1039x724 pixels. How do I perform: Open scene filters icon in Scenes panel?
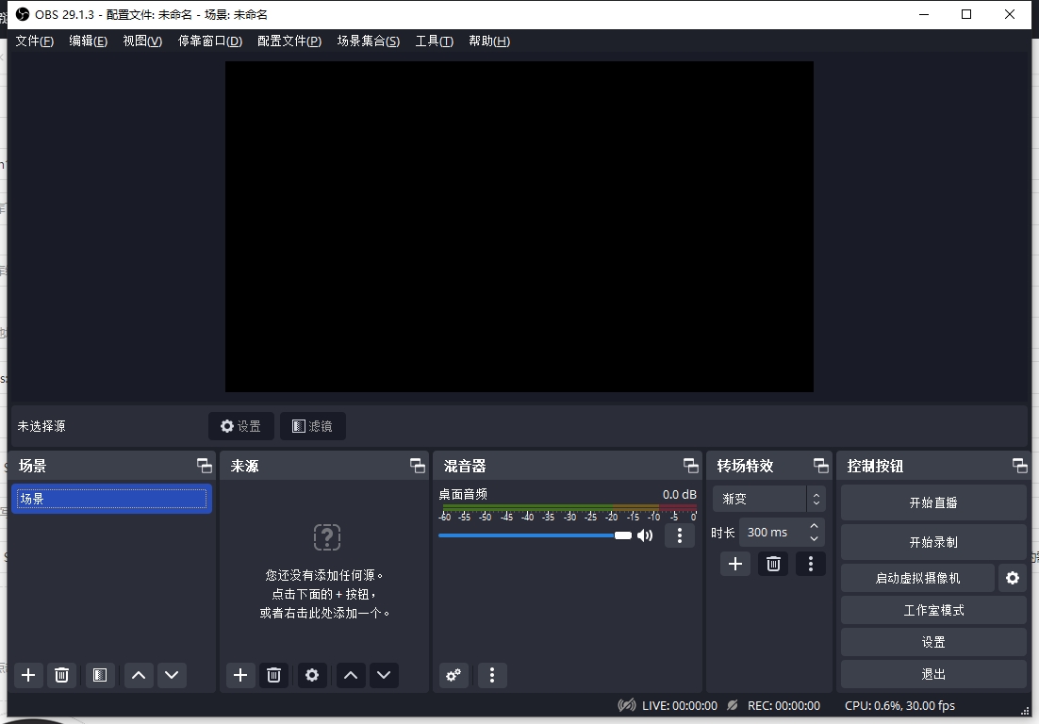coord(99,675)
